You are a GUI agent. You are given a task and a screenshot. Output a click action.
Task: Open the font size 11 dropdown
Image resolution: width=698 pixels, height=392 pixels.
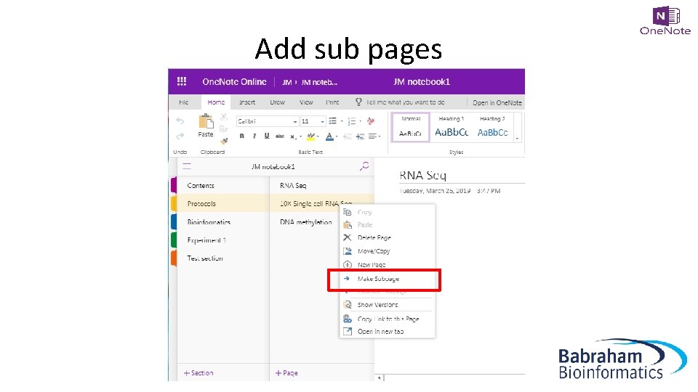(x=322, y=121)
